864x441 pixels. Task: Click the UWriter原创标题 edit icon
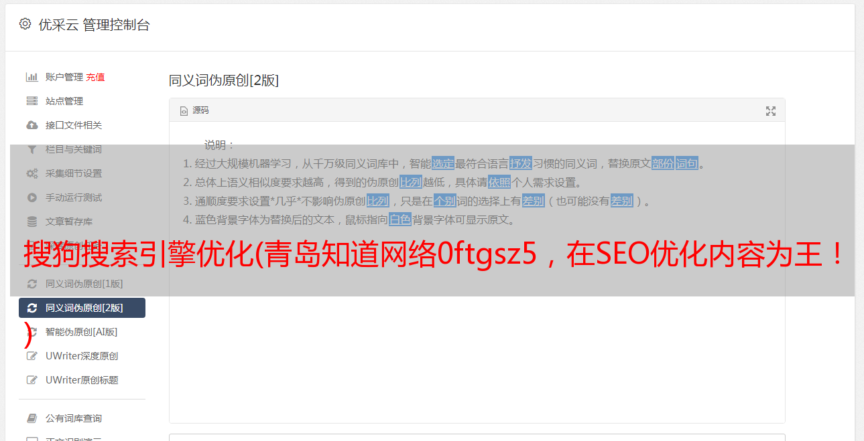(x=32, y=380)
